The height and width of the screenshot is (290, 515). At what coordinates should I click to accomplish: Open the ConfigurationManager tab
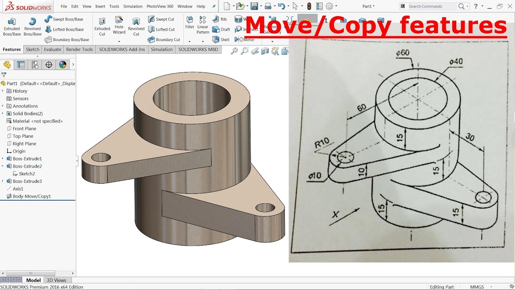point(35,65)
